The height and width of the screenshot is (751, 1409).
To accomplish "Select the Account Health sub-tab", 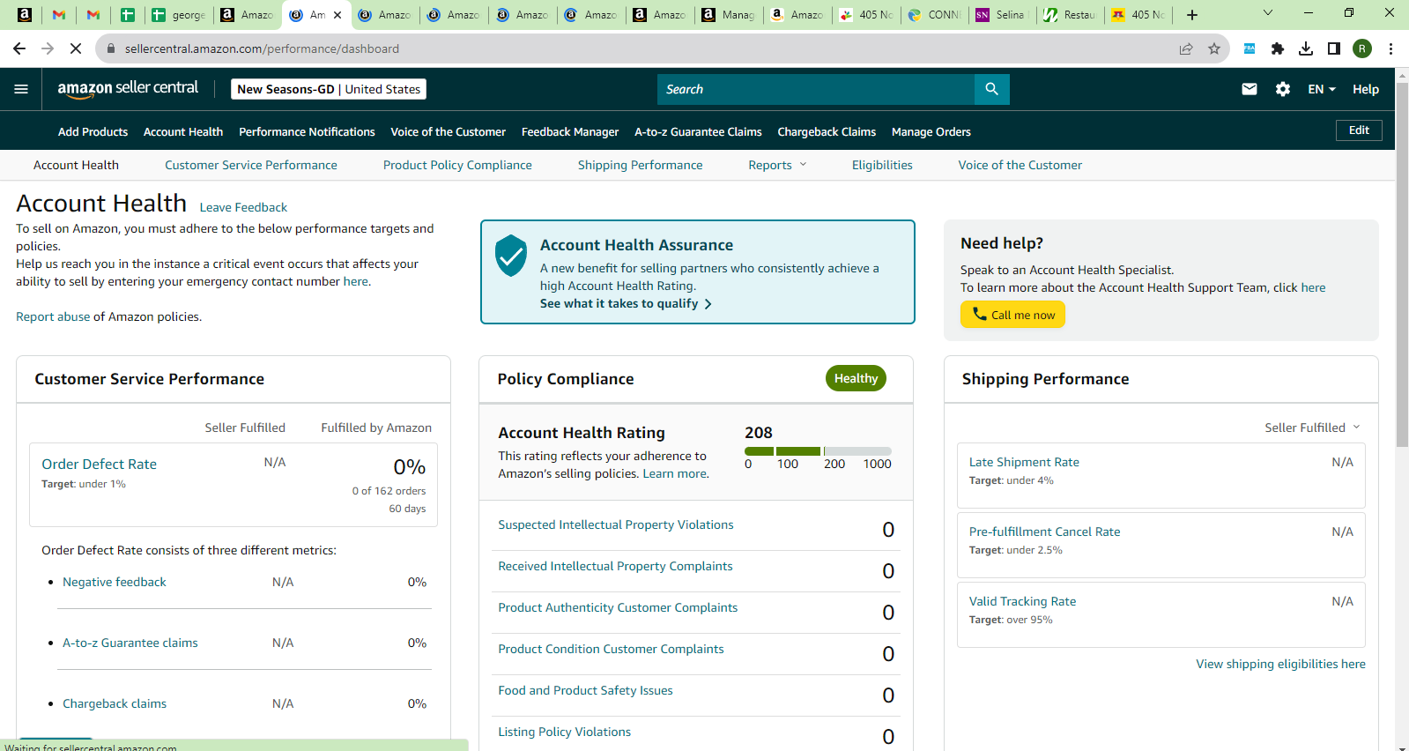I will pyautogui.click(x=76, y=165).
